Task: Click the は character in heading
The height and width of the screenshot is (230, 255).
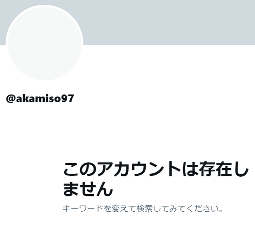Action: [190, 169]
